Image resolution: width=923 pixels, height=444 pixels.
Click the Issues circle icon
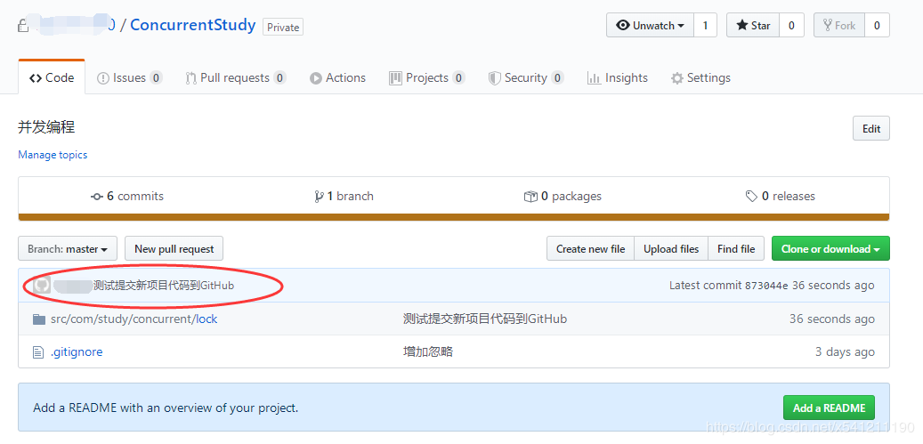pos(103,78)
